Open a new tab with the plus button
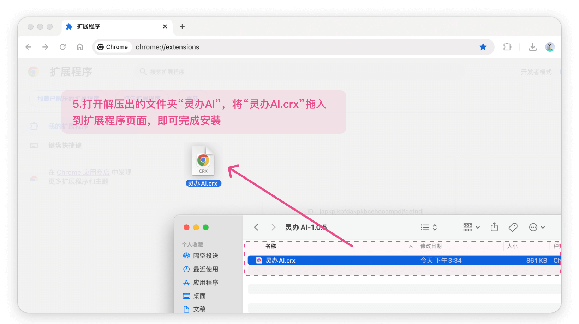This screenshot has width=579, height=324. pyautogui.click(x=182, y=26)
